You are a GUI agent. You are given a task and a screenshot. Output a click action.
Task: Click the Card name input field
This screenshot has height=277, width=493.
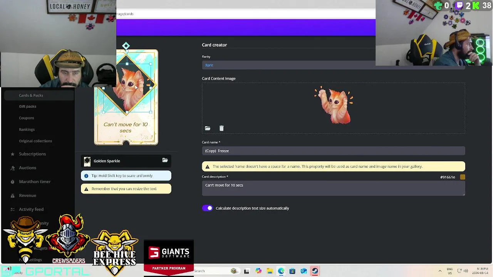(x=334, y=151)
